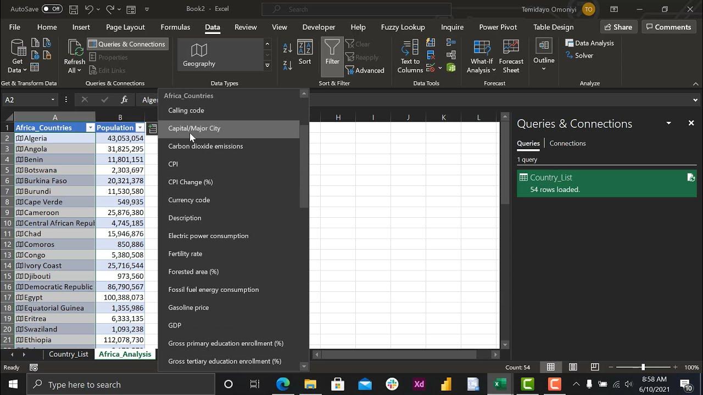The height and width of the screenshot is (395, 703).
Task: Click the Redo arrow
Action: point(110,9)
